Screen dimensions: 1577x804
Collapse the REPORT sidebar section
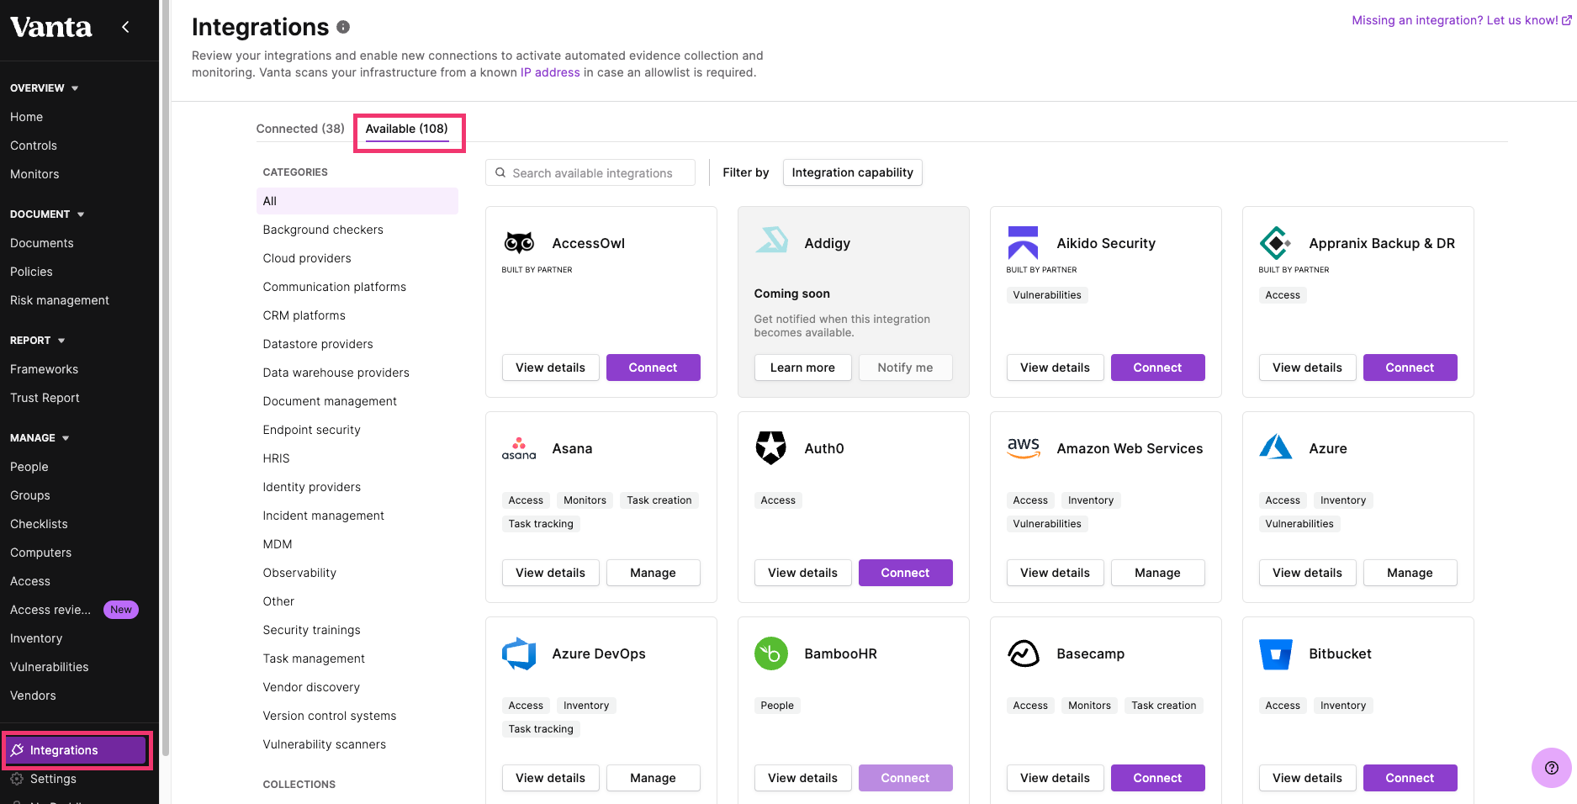click(x=38, y=341)
